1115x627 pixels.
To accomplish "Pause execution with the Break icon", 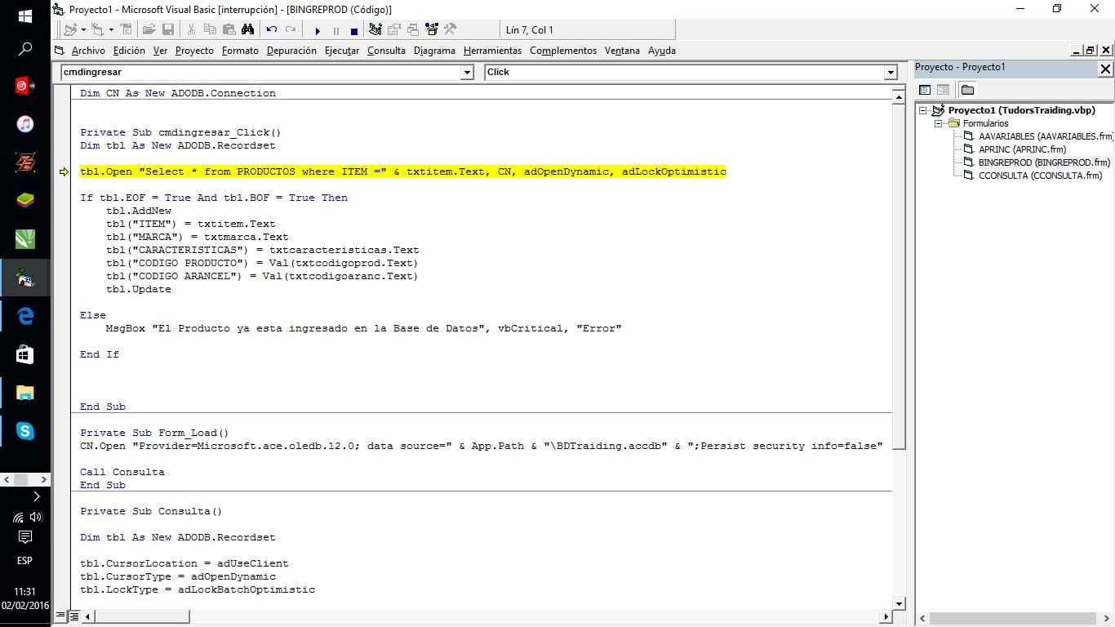I will (x=335, y=29).
